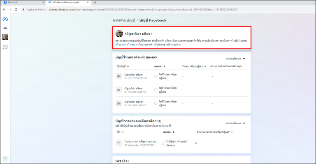
Task: Select the second Meta business support tab
Action: [x=68, y=2]
